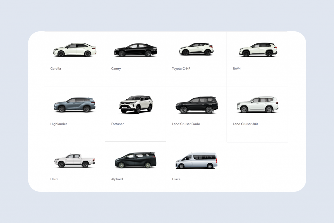This screenshot has width=334, height=223.
Task: Open the RAV4 model label
Action: click(237, 69)
